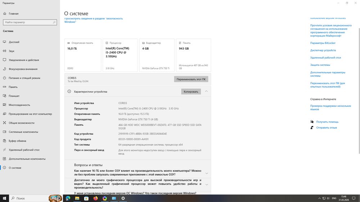Select the Общие возможности icon
The image size is (360, 202).
point(5,123)
